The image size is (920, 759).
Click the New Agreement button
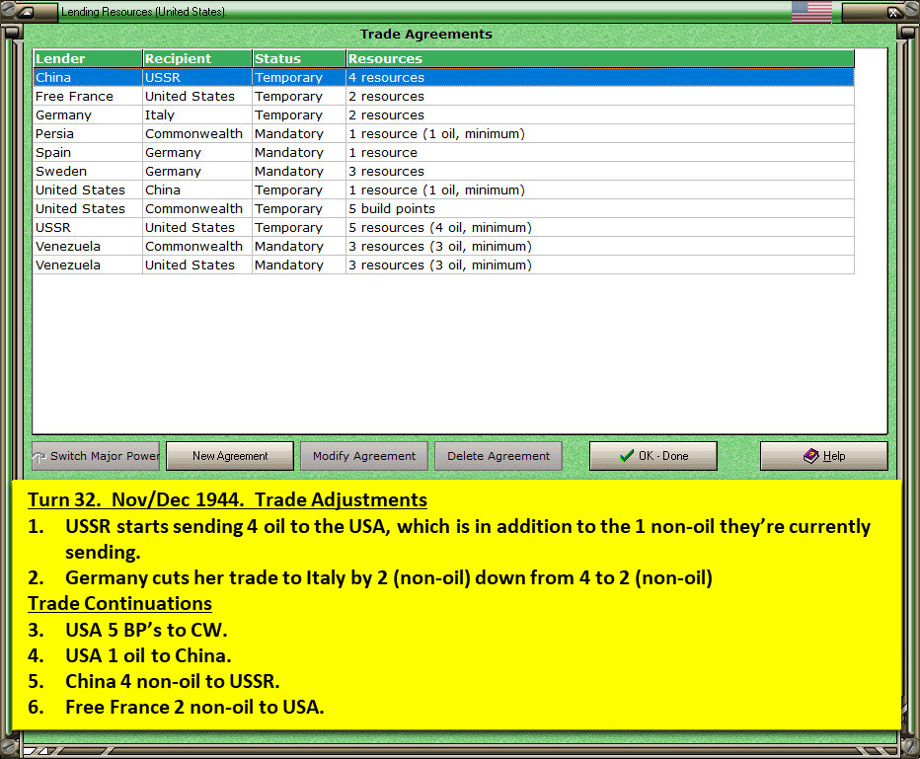[230, 456]
